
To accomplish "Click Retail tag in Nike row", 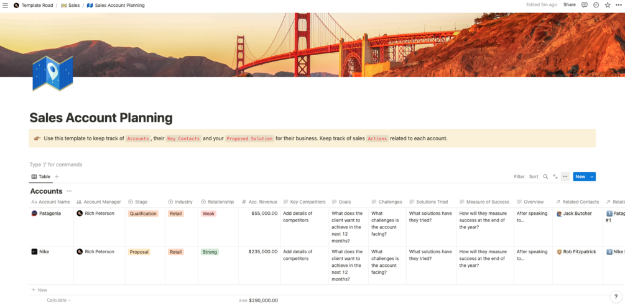I will 176,252.
